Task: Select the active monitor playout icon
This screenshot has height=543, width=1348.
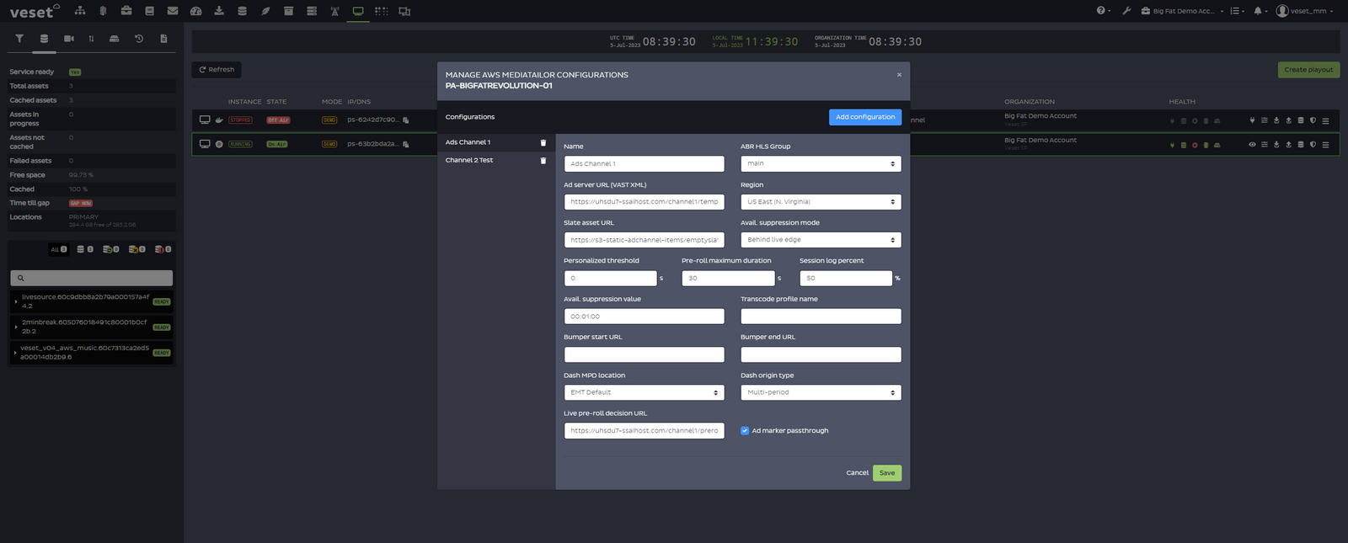Action: pyautogui.click(x=358, y=11)
